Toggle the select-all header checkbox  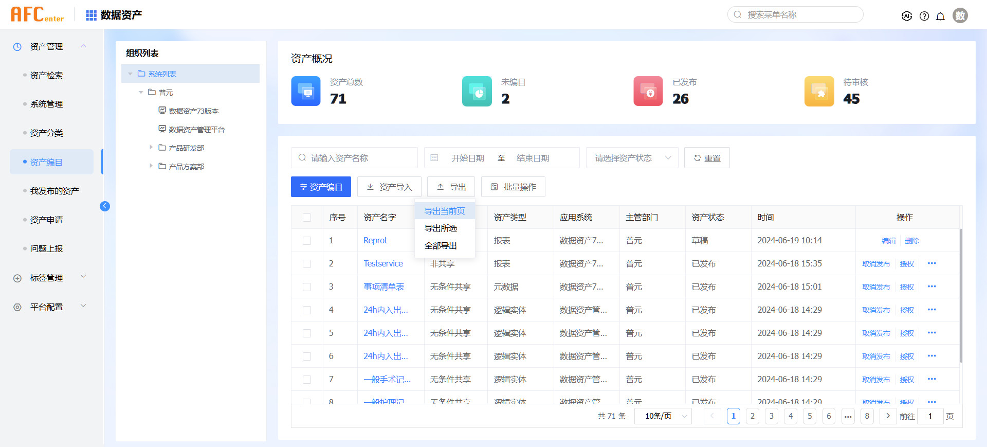coord(307,218)
